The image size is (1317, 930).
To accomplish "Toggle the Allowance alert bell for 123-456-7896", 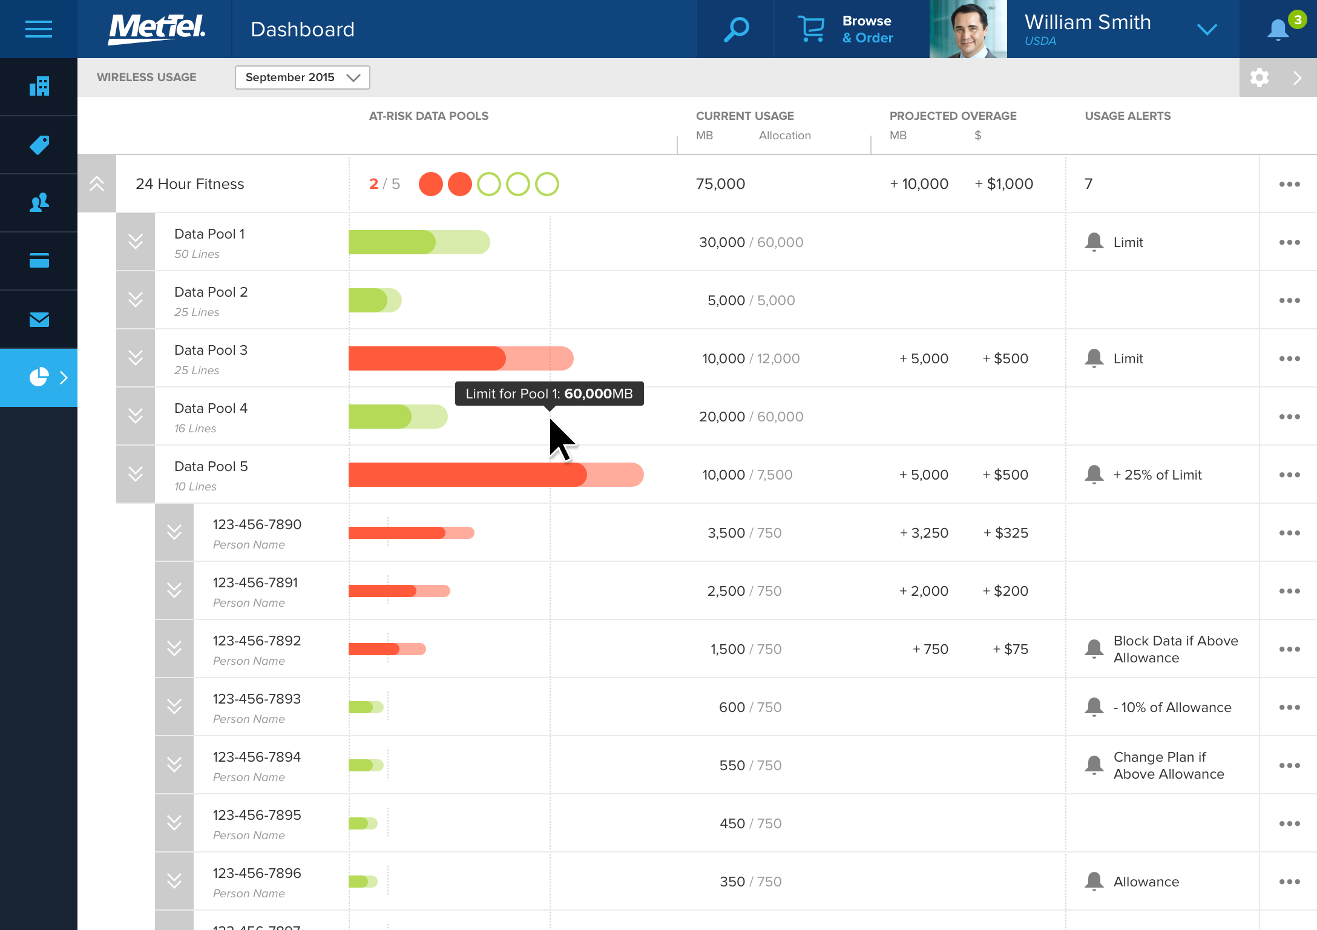I will click(1094, 882).
